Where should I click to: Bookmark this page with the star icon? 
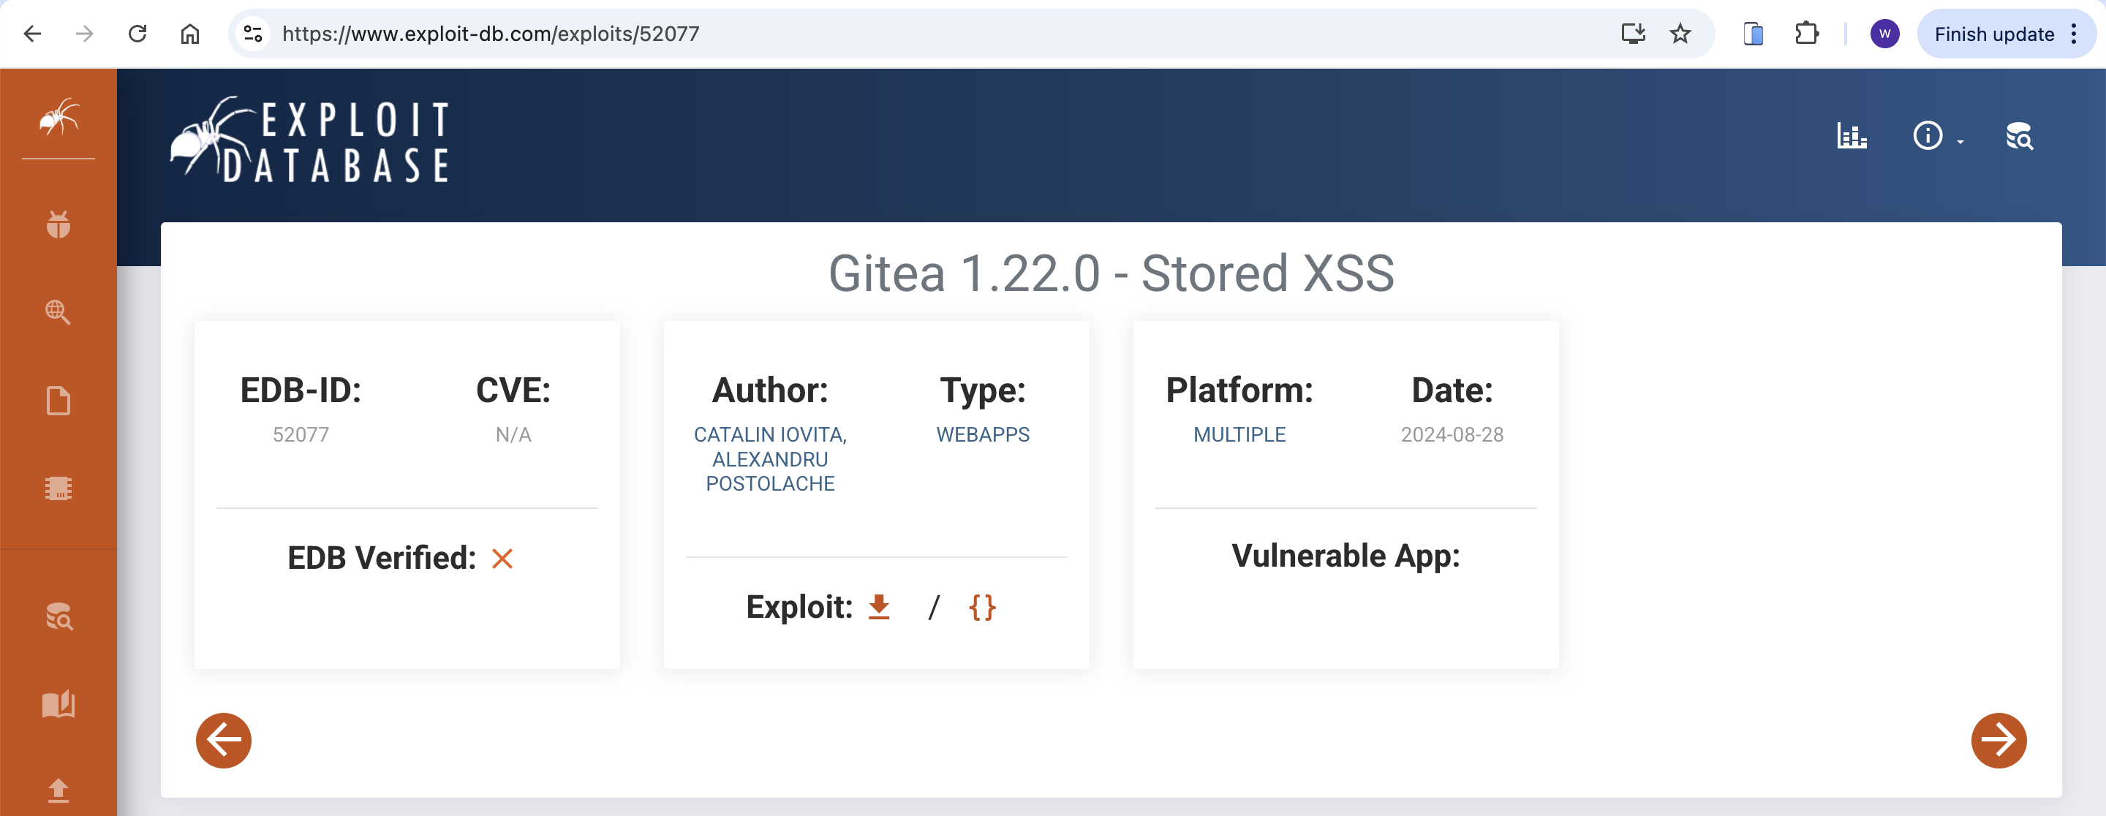[1680, 34]
